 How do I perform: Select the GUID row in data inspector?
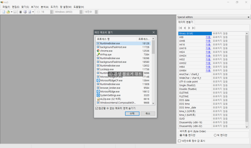tap(211, 119)
